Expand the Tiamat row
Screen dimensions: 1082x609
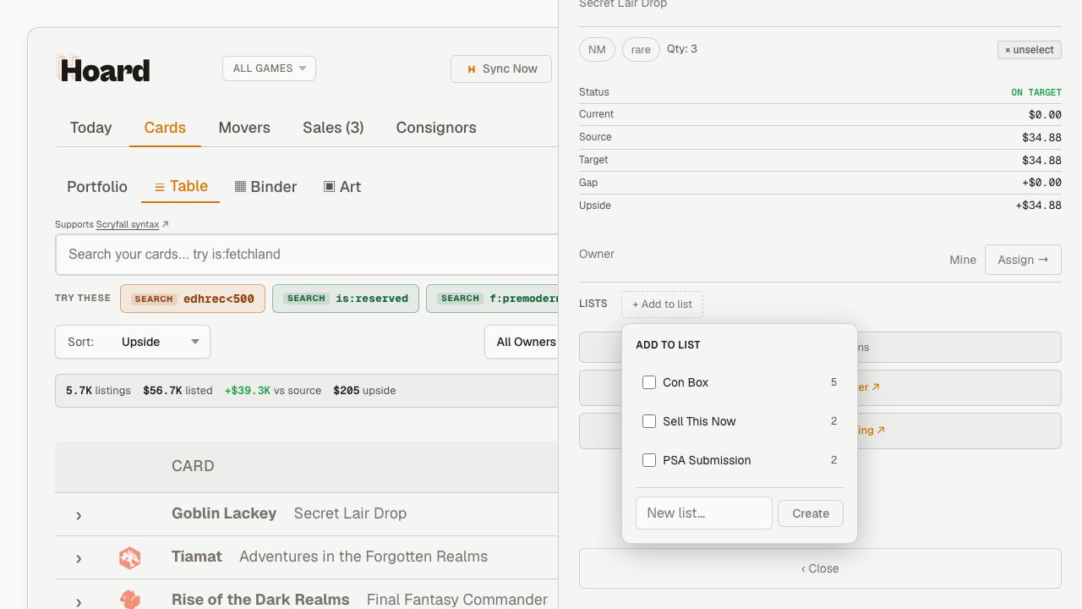[79, 558]
